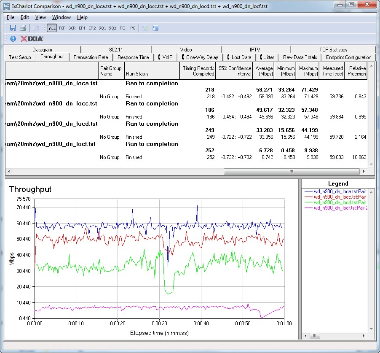Click the greyed export toolbar icon
Screen dimensions: 380x353
point(145,28)
